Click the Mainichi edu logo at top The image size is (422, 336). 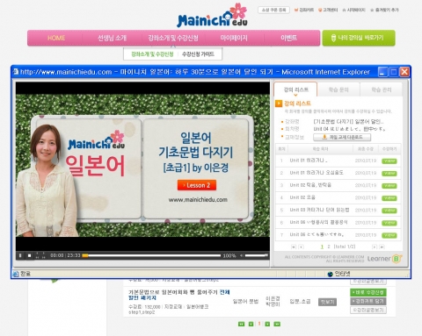[212, 16]
